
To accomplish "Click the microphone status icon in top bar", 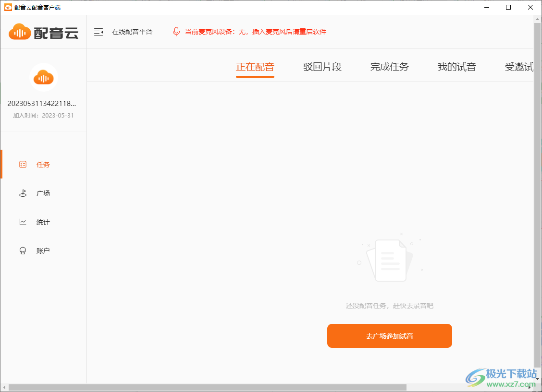I will [176, 31].
